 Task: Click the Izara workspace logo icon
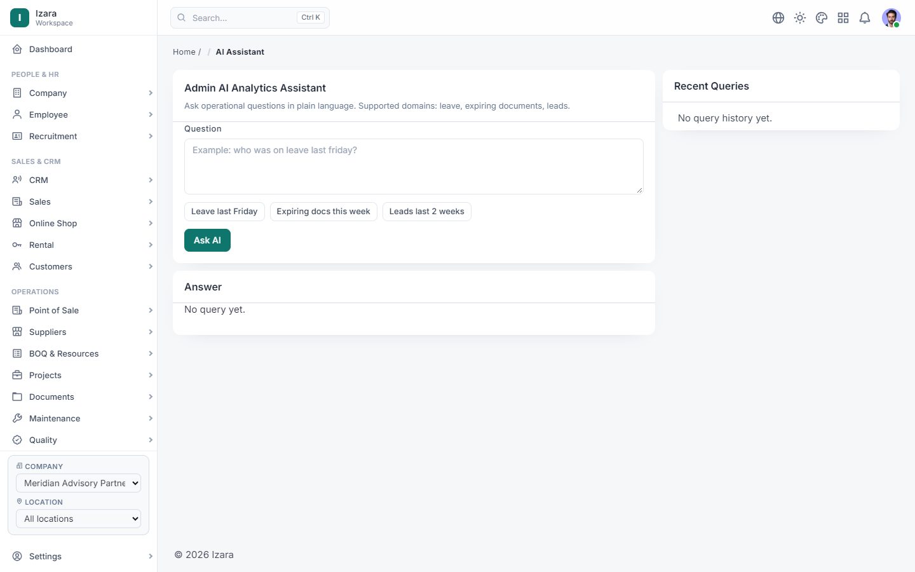coord(20,18)
